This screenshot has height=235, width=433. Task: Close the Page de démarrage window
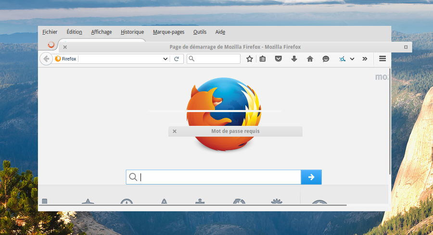65,47
